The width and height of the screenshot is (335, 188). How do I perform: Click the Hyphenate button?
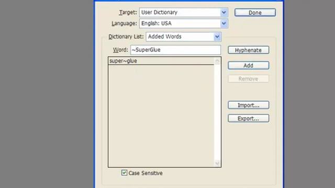[x=248, y=50]
